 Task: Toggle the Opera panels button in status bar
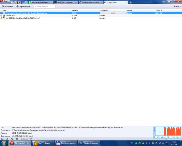(3, 139)
